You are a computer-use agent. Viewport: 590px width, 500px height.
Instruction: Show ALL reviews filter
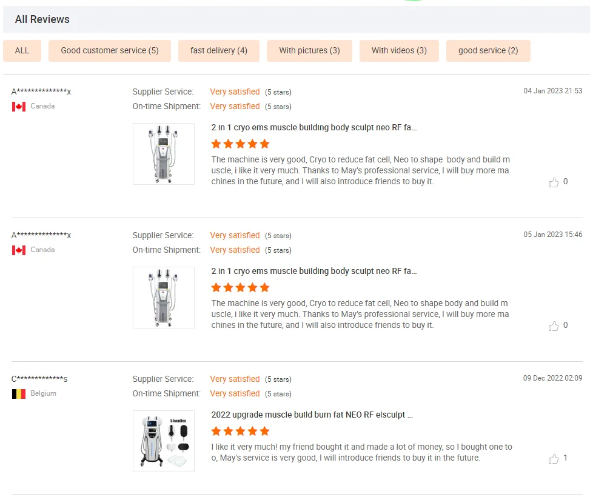(22, 51)
